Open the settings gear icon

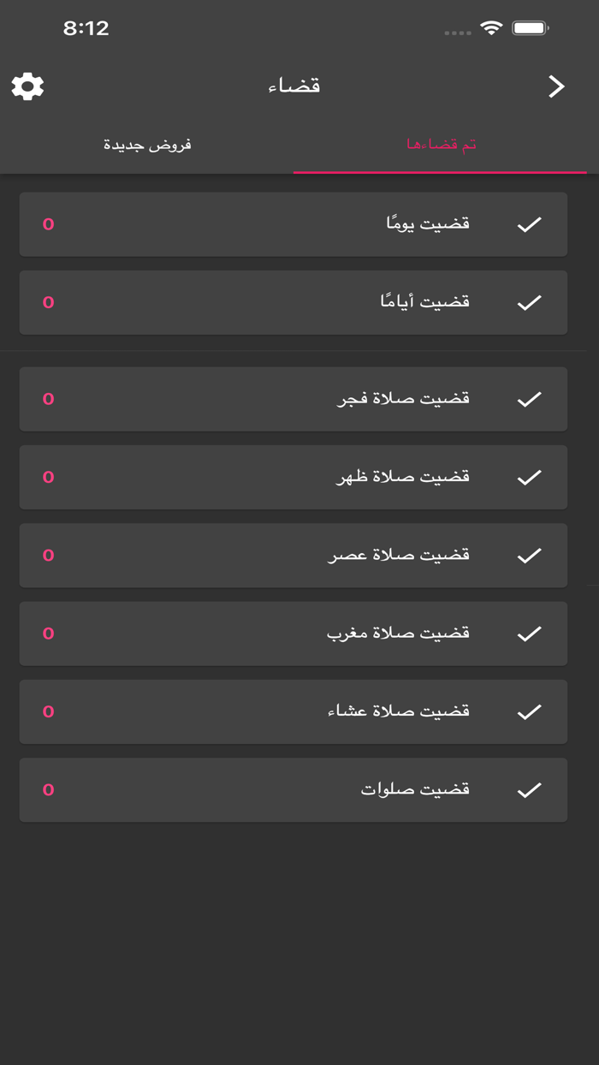[27, 86]
